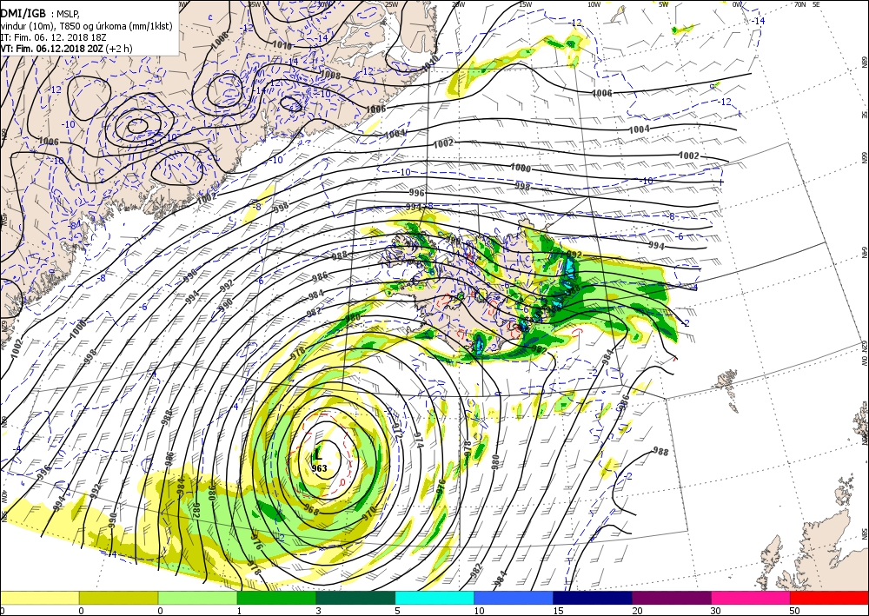Screen dimensions: 869x616
Task: Pick the cyan legend swatch
Action: click(x=434, y=598)
